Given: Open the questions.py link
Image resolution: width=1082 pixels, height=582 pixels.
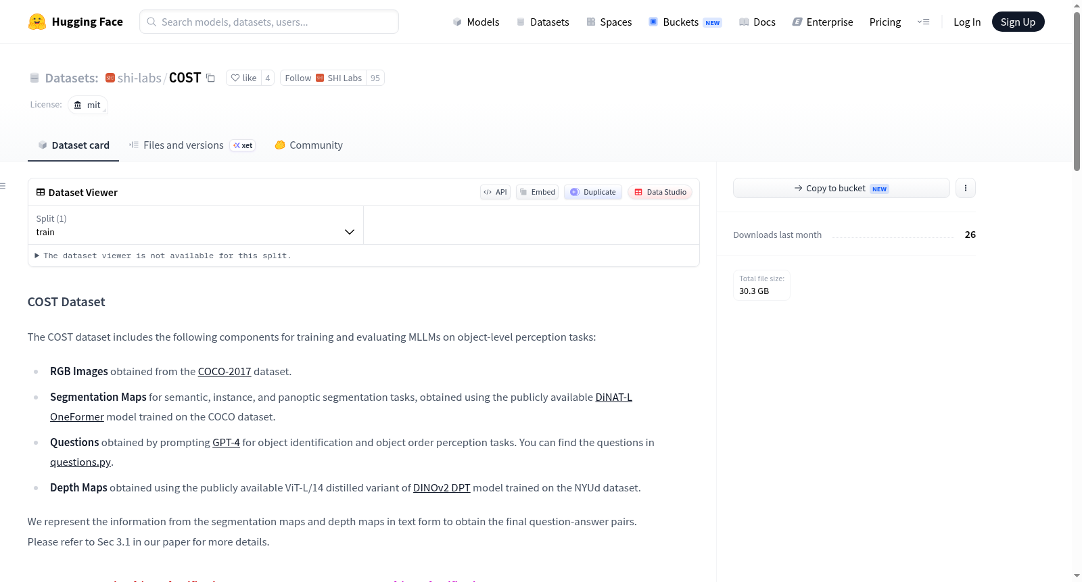Looking at the screenshot, I should point(80,462).
